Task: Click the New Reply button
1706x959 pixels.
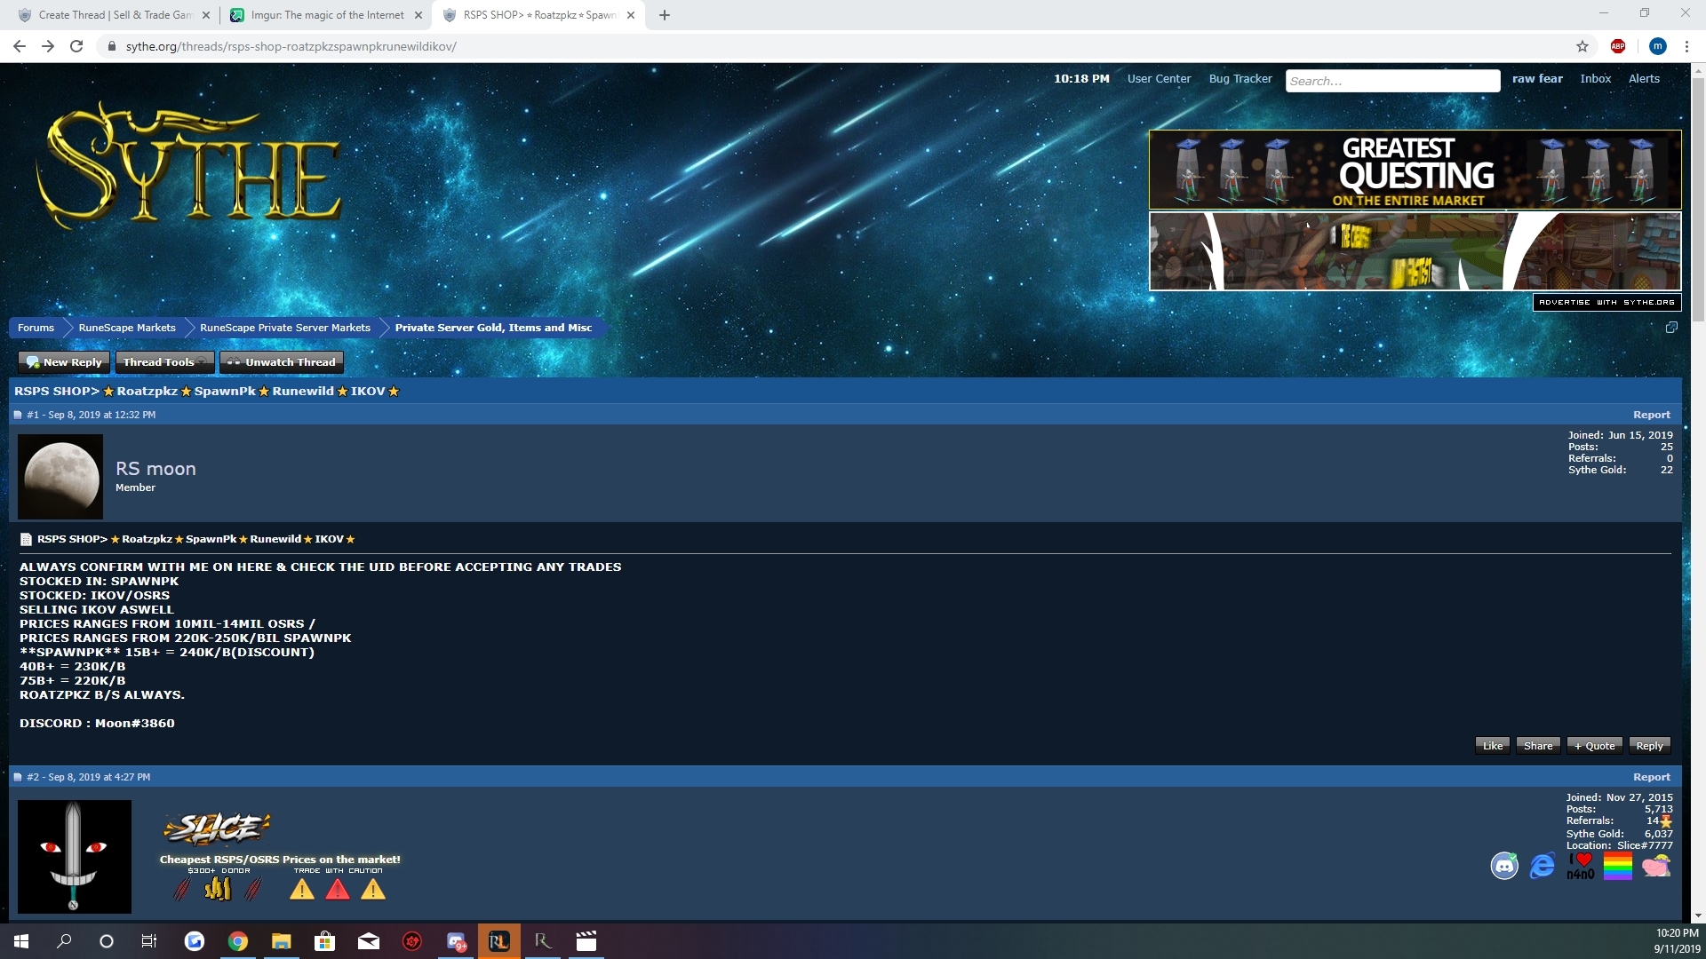Action: (x=64, y=362)
